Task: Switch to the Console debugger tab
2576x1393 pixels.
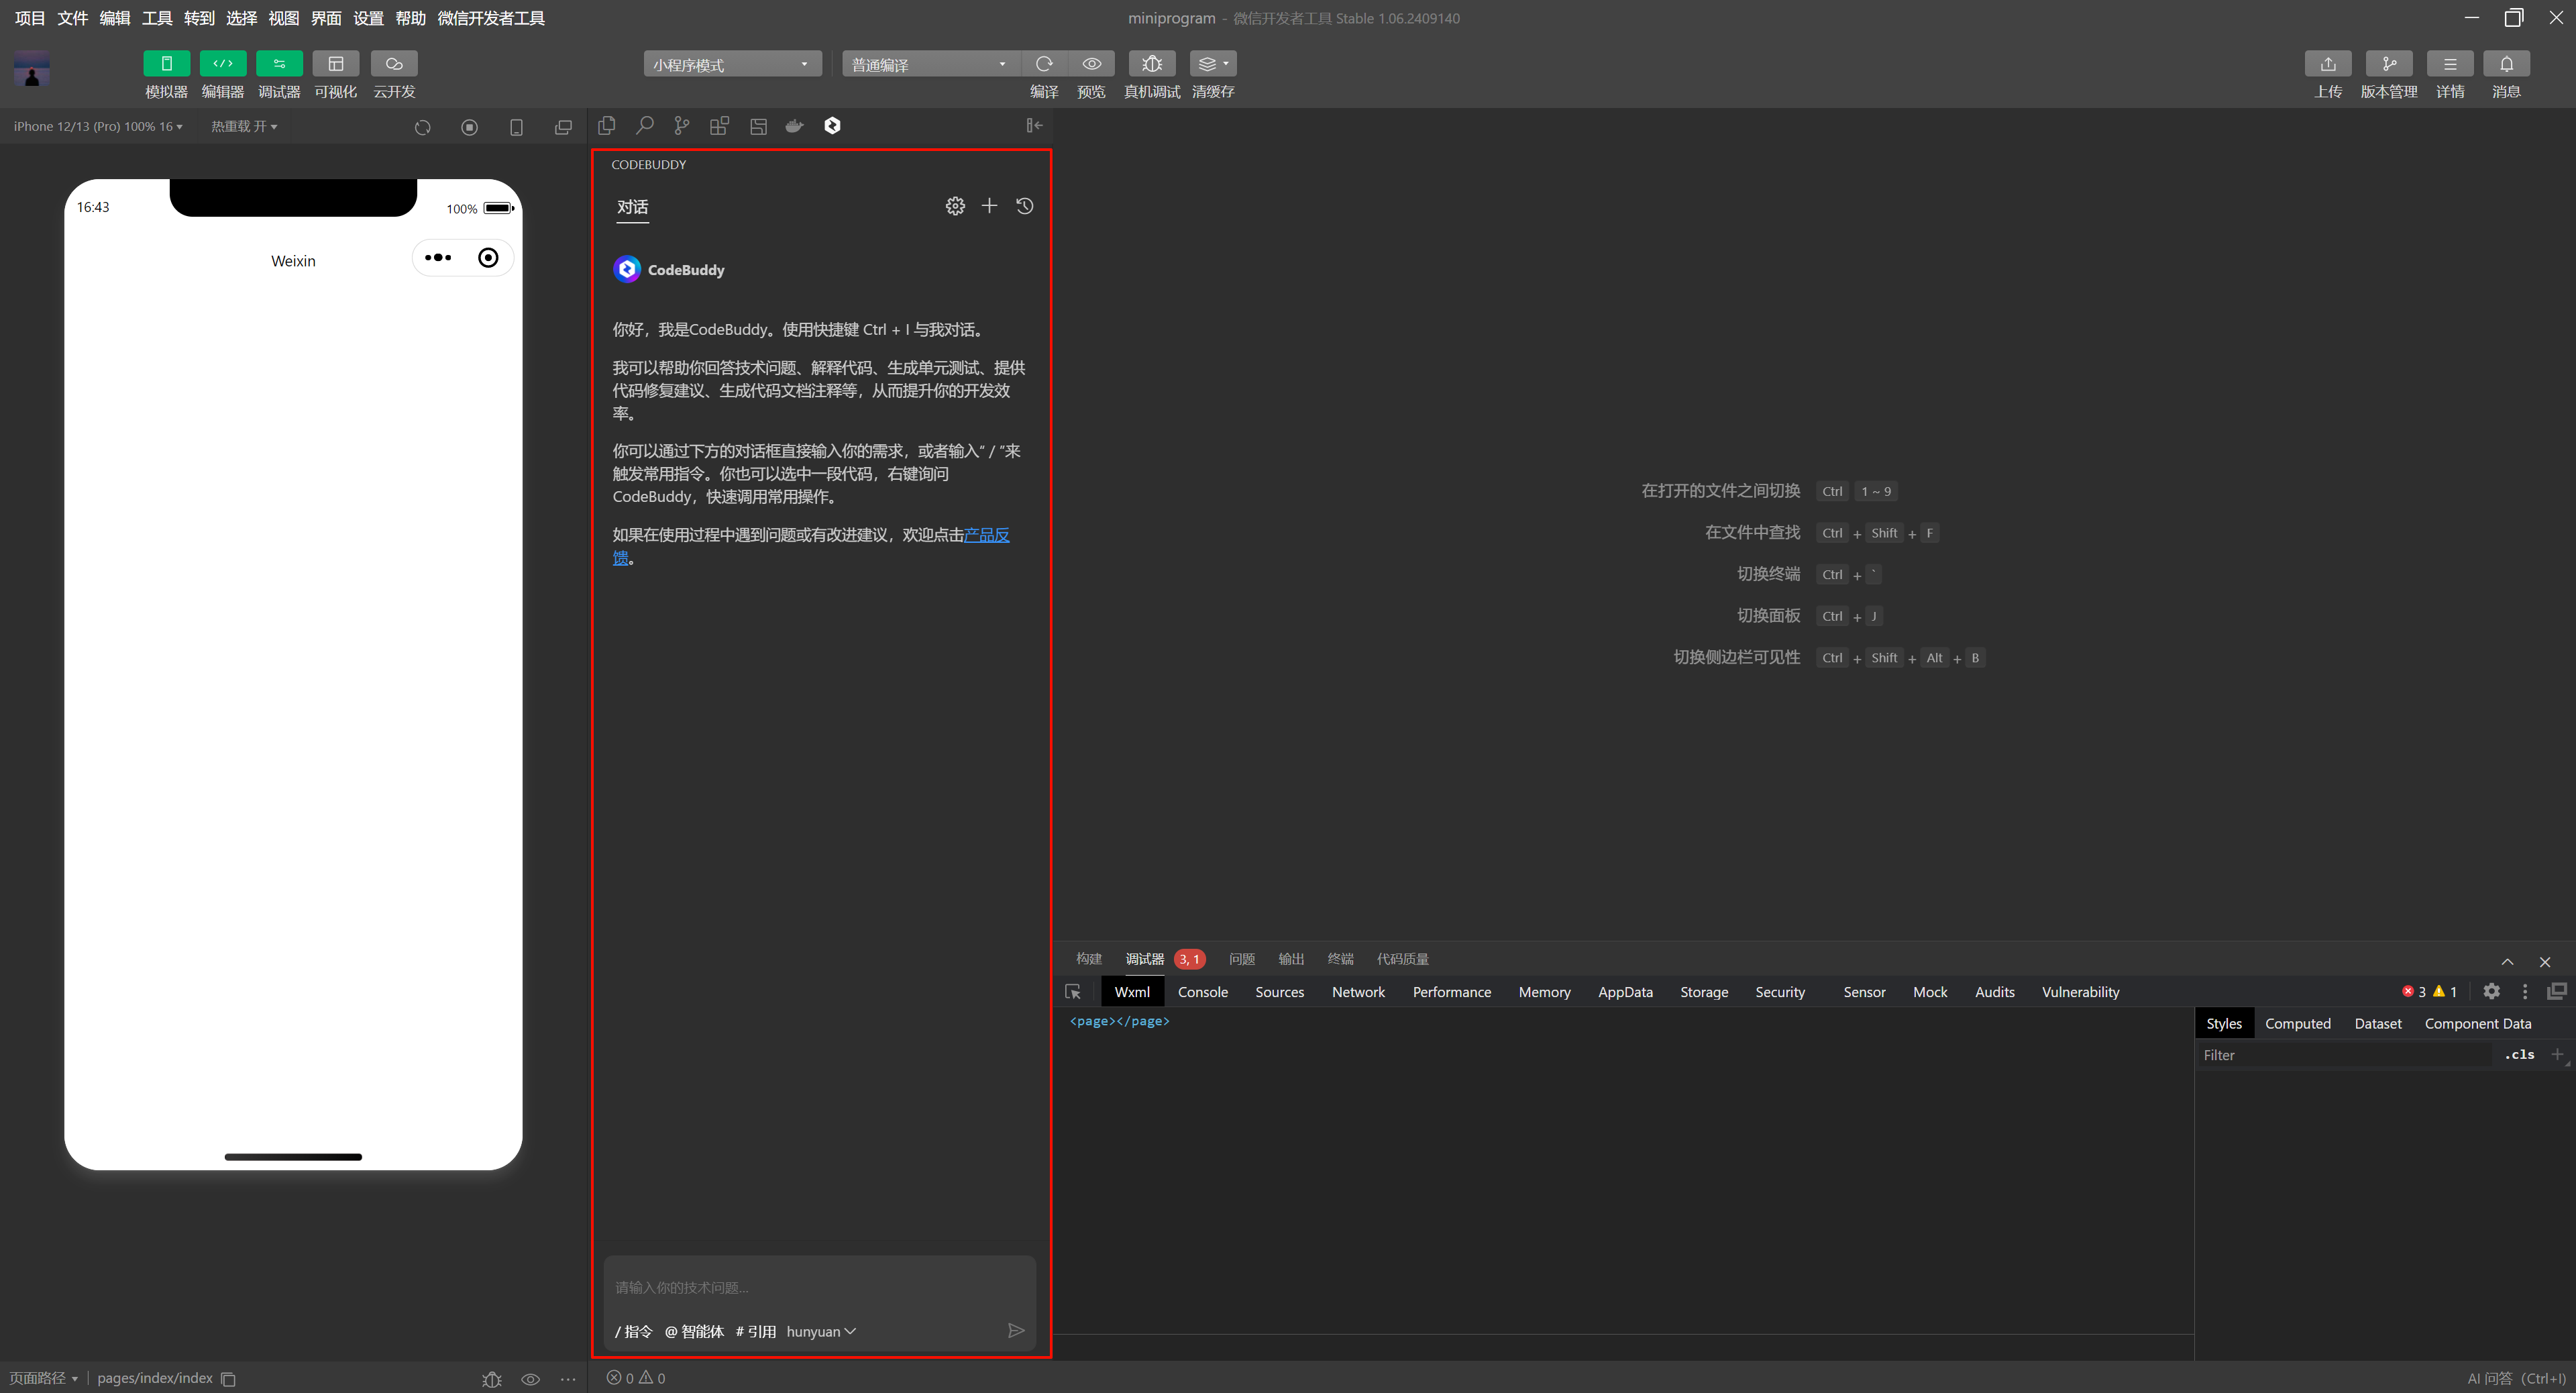Action: tap(1203, 992)
